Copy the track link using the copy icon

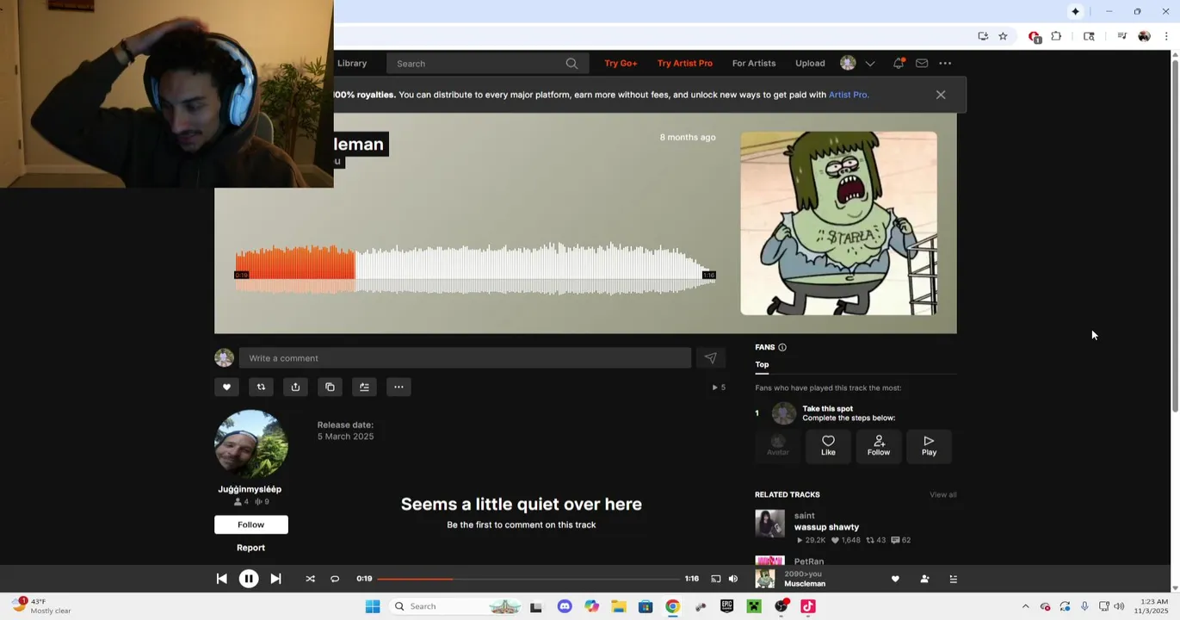point(330,387)
